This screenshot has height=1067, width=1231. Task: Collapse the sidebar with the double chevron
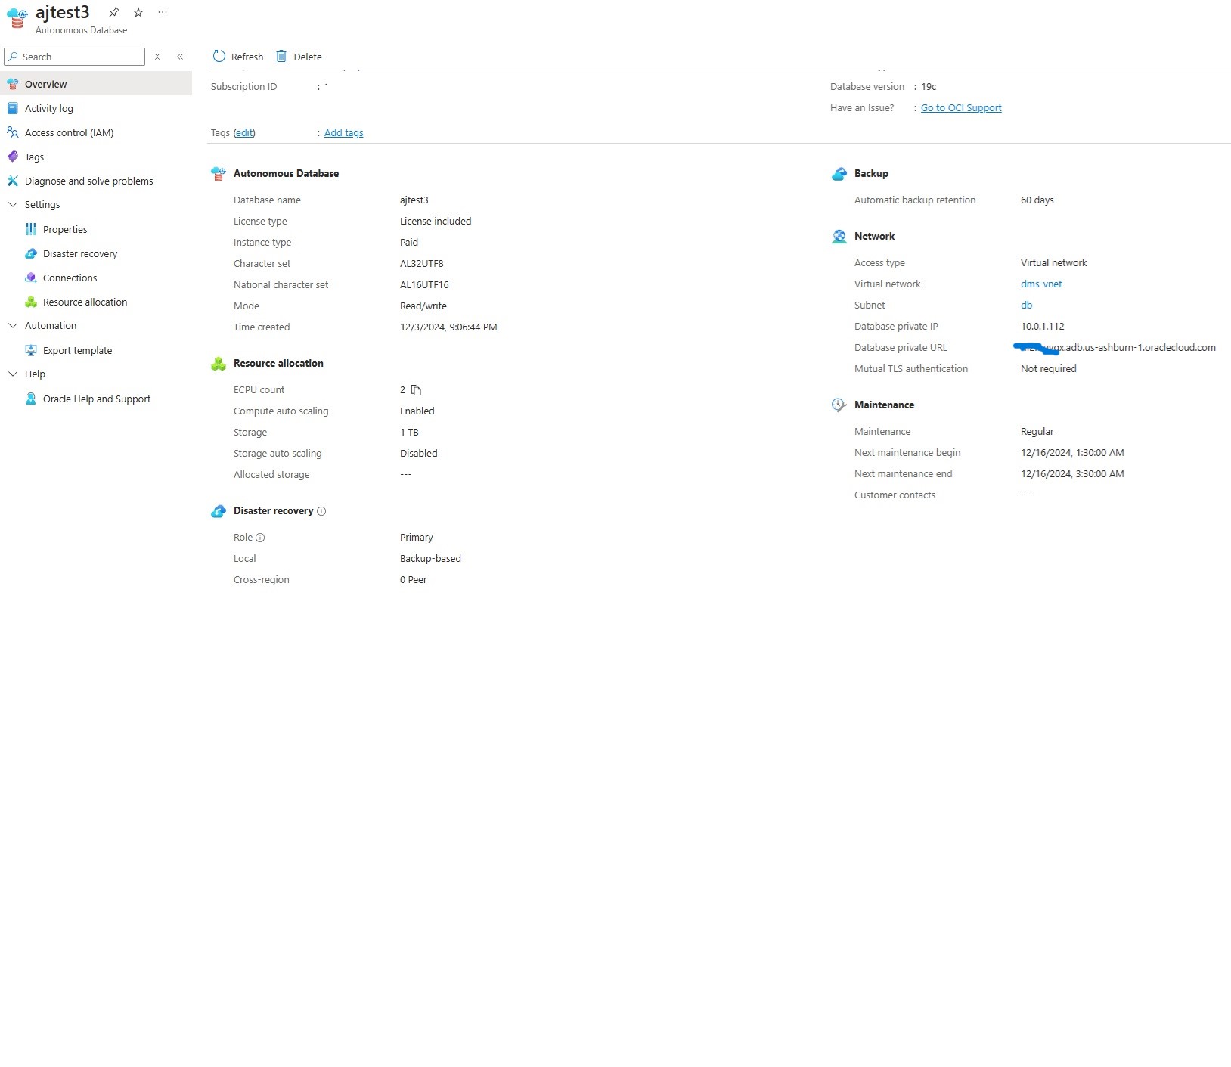point(180,57)
